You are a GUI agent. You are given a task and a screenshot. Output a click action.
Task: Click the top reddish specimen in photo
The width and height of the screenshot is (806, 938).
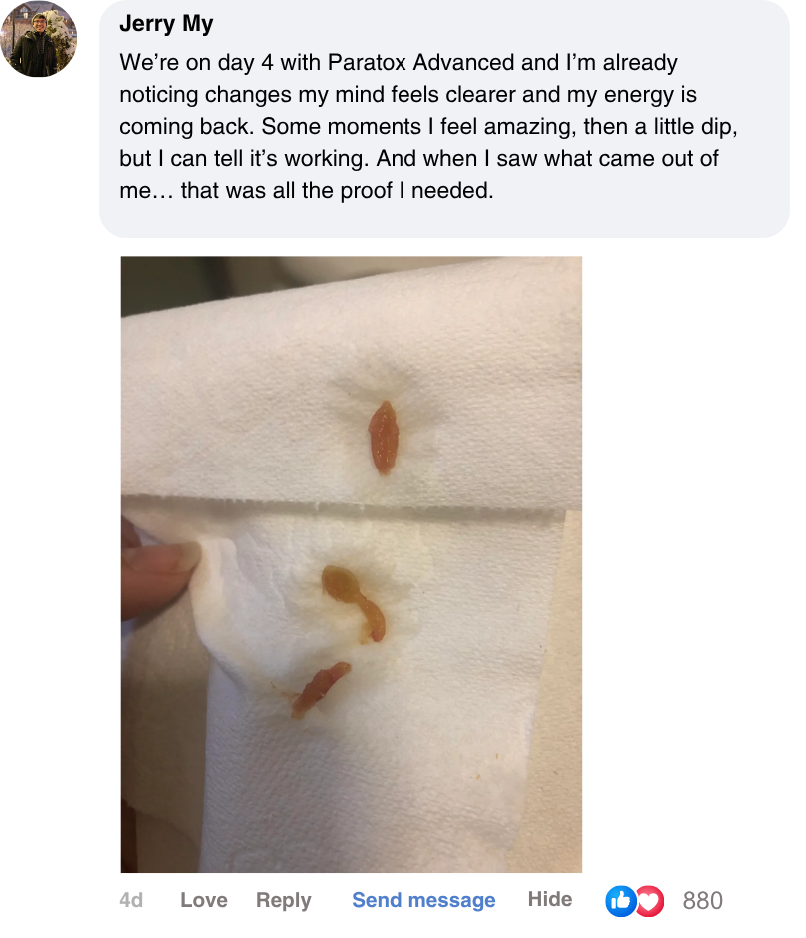point(384,438)
